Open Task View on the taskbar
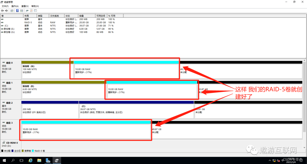The height and width of the screenshot is (164, 307). tap(22, 161)
